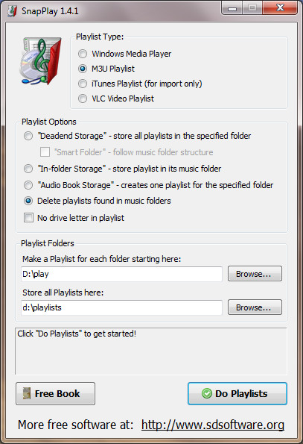Minimize the SnapPlay window

pyautogui.click(x=232, y=8)
